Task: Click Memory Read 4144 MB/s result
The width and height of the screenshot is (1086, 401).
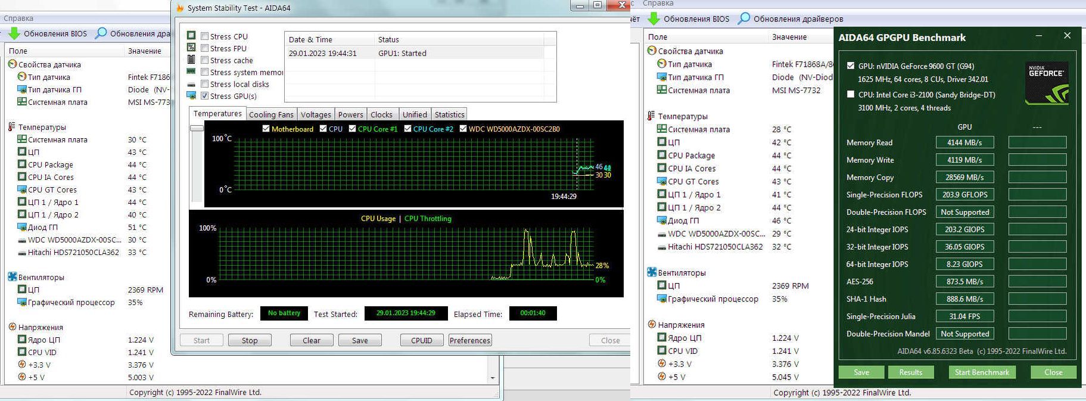Action: coord(964,142)
